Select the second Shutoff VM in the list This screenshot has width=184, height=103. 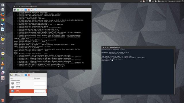[22, 87]
